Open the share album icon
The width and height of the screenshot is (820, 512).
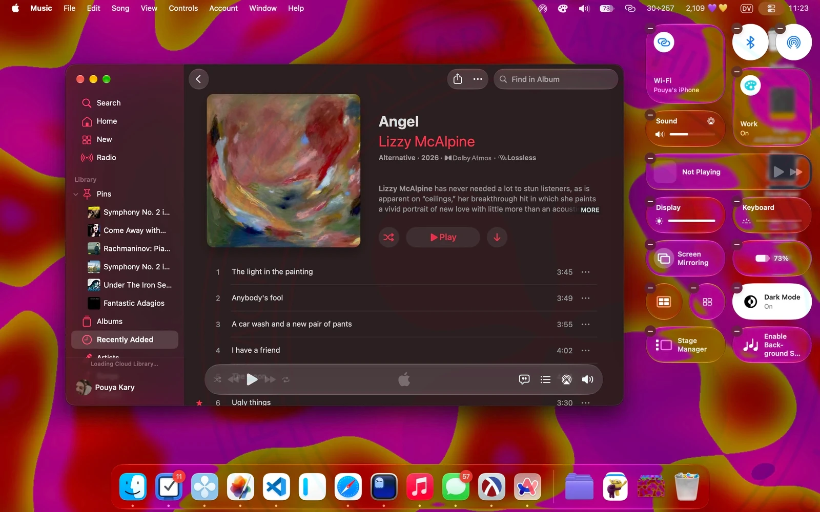(458, 79)
